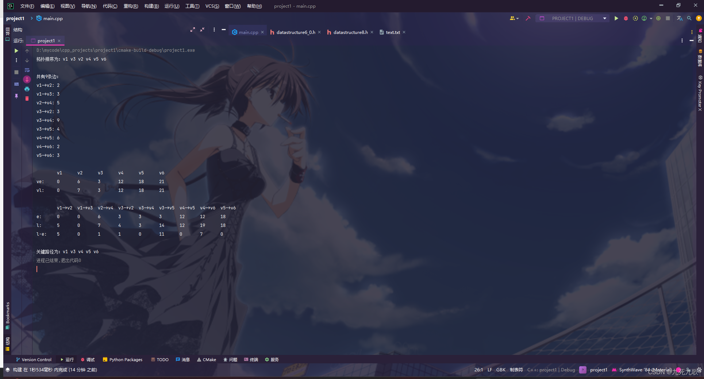This screenshot has height=379, width=704.
Task: Change the LF line separator in the status bar
Action: 490,370
